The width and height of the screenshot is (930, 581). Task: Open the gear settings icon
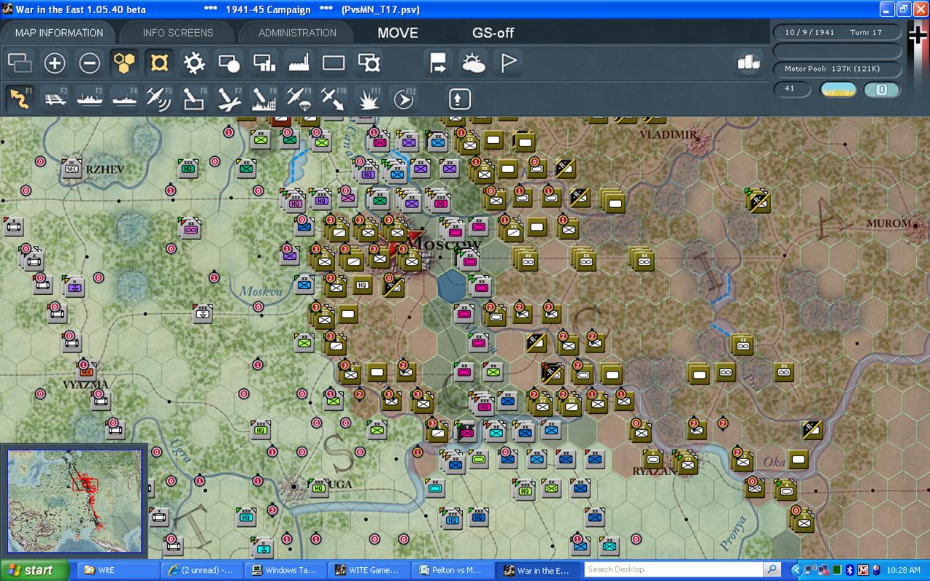(x=194, y=64)
